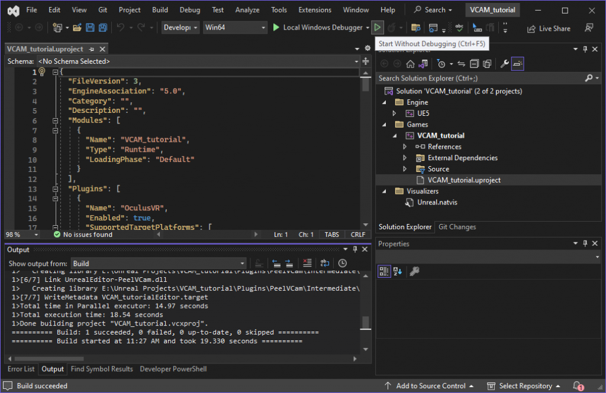Click the Find in Files folder icon
Image resolution: width=606 pixels, height=393 pixels.
pyautogui.click(x=416, y=27)
